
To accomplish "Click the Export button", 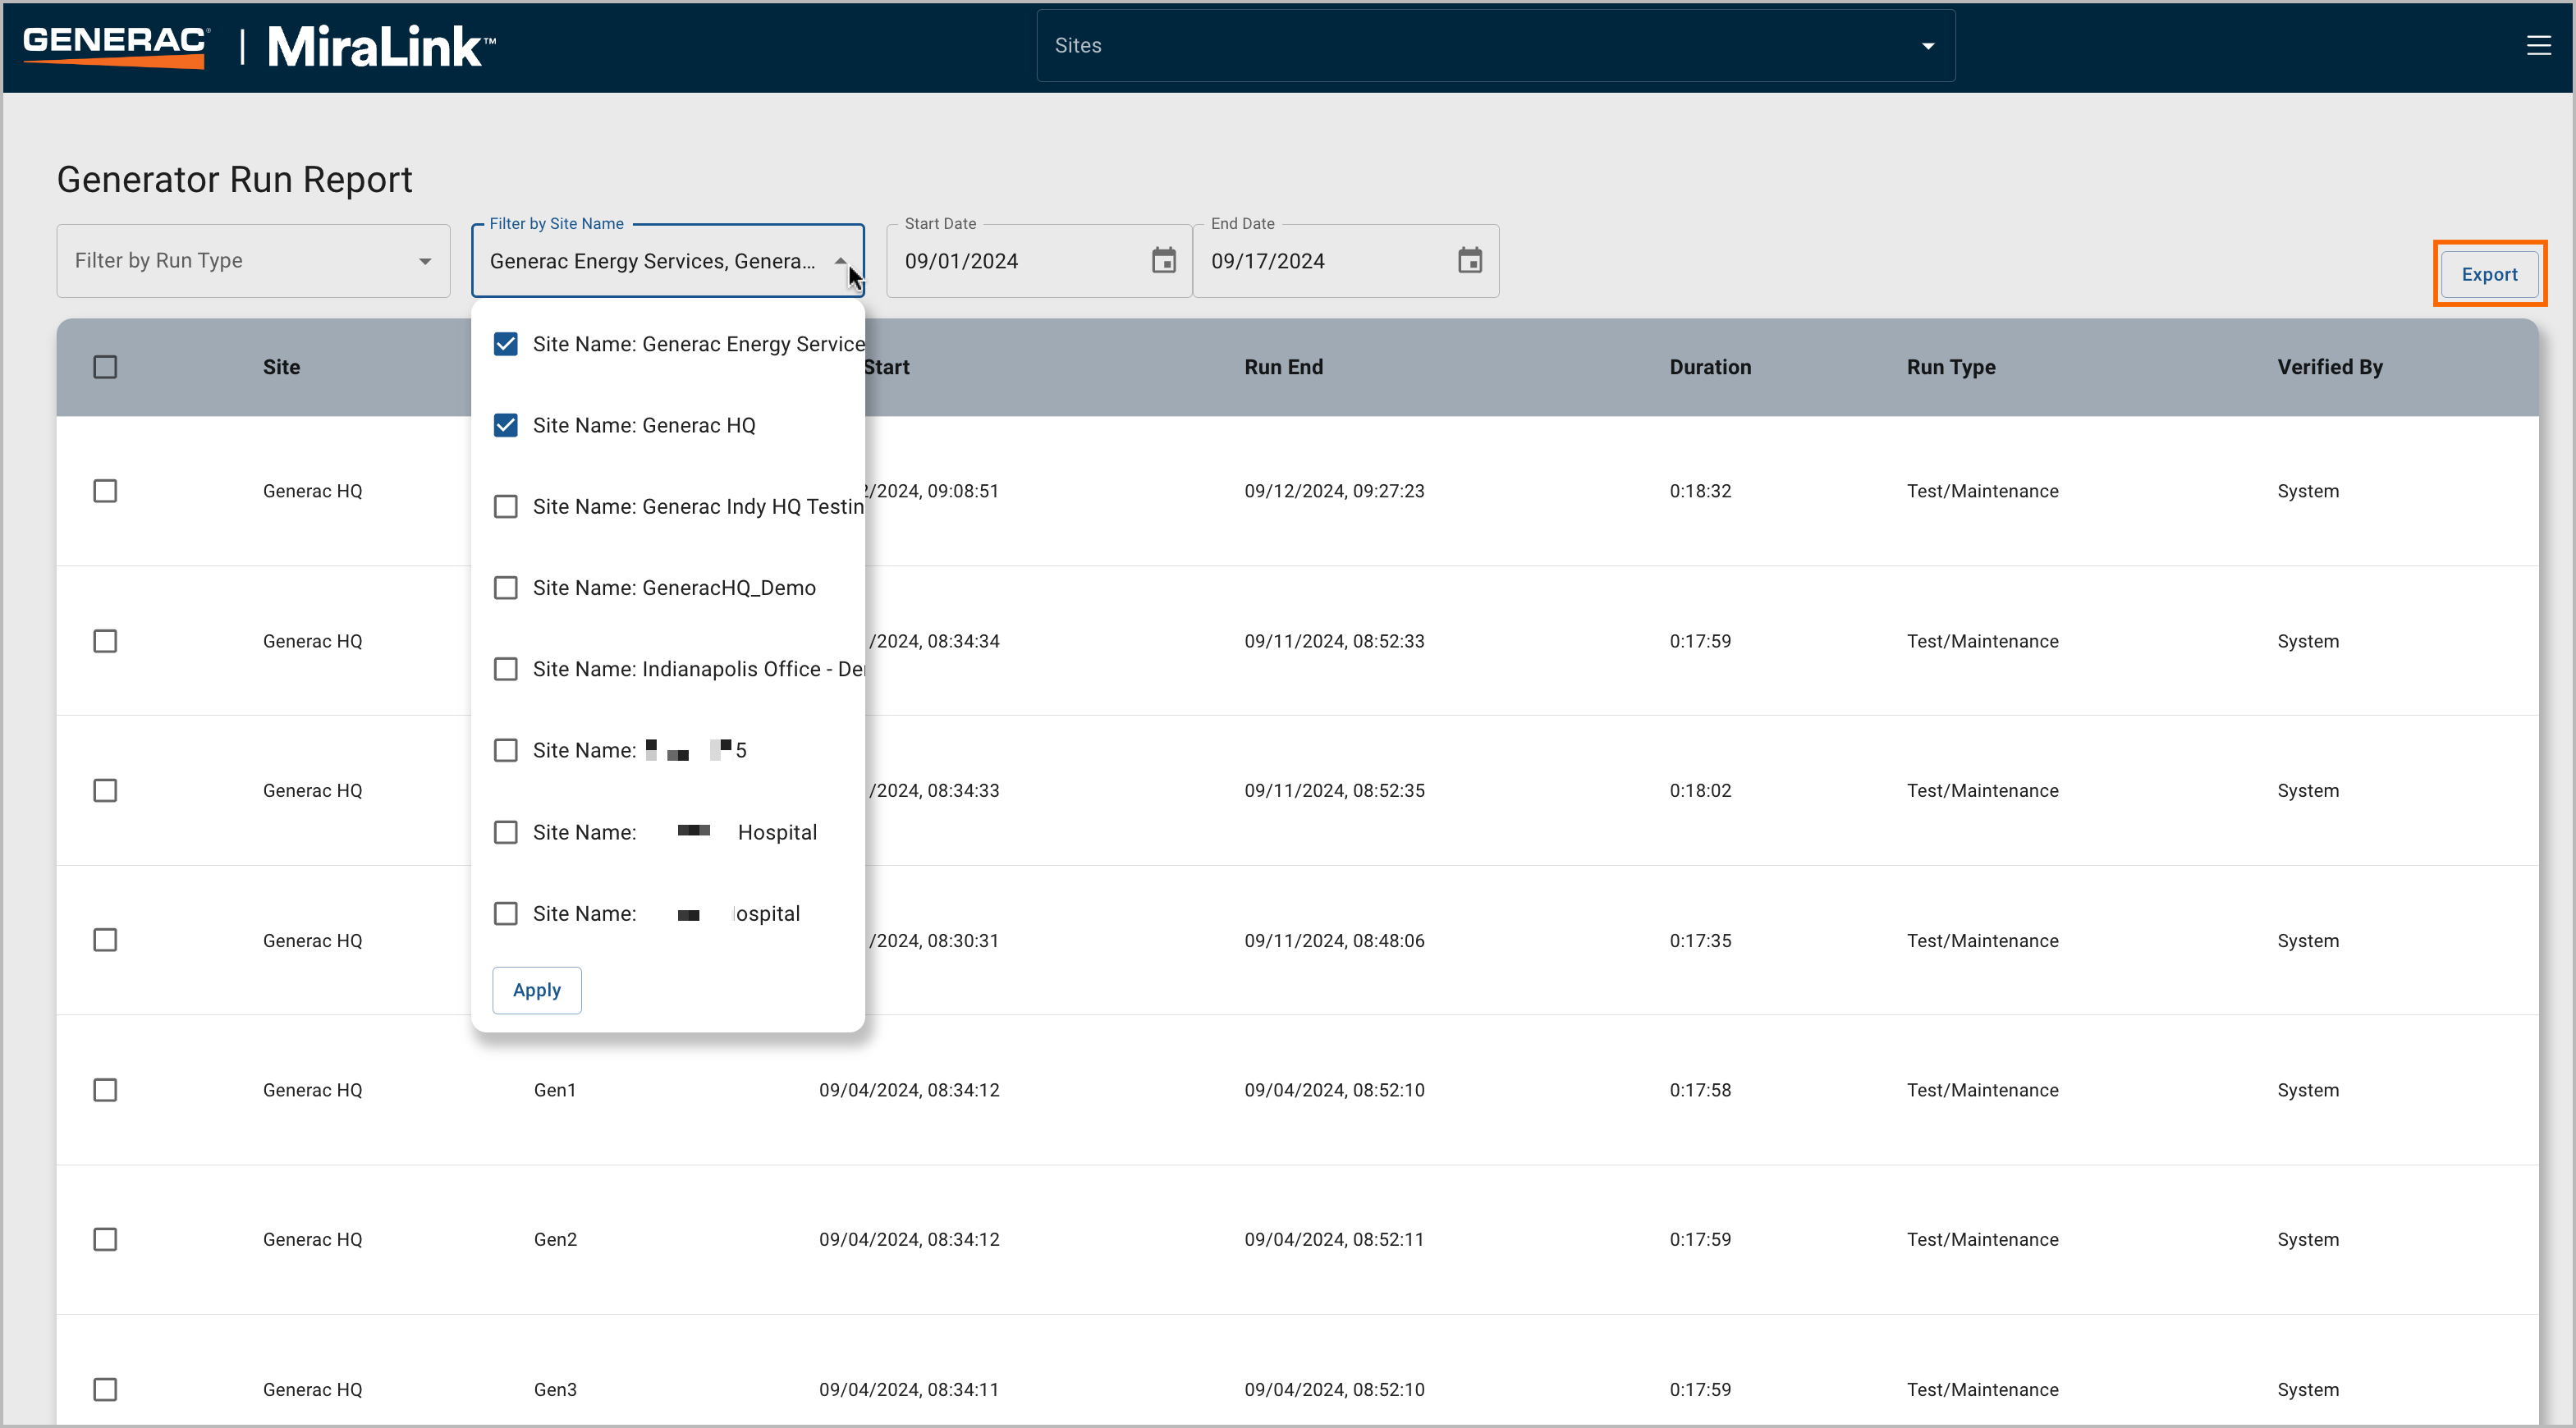I will (x=2489, y=274).
